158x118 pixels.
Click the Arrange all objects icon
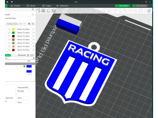54,10
